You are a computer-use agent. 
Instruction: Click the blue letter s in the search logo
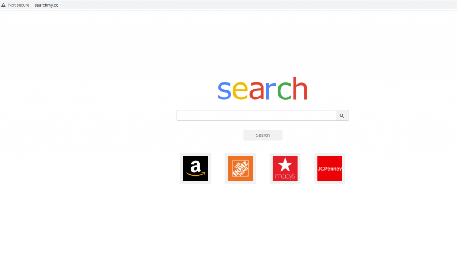point(224,90)
